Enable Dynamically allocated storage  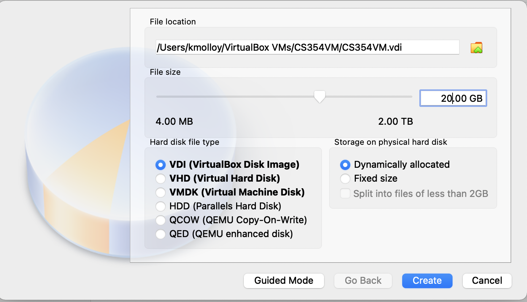pyautogui.click(x=345, y=164)
